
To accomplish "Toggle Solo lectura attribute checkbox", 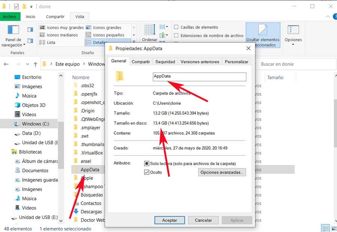I will point(146,164).
